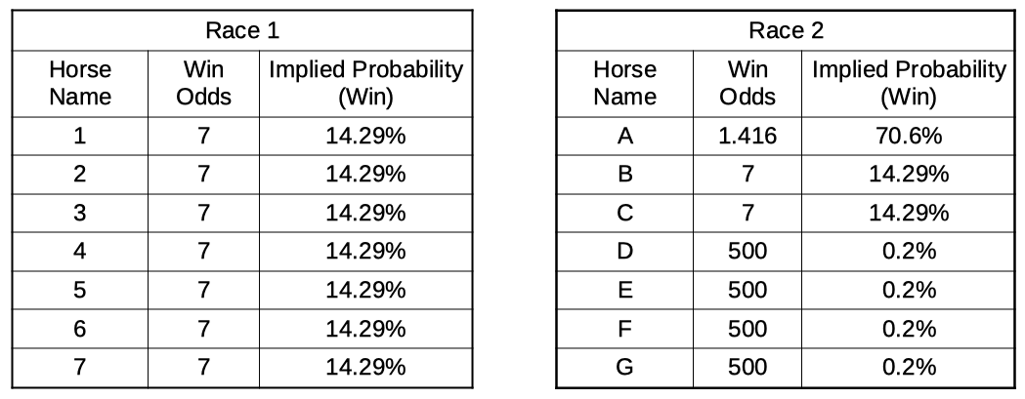The width and height of the screenshot is (1025, 399).
Task: Click the 1.416 win odds cell
Action: pyautogui.click(x=747, y=137)
